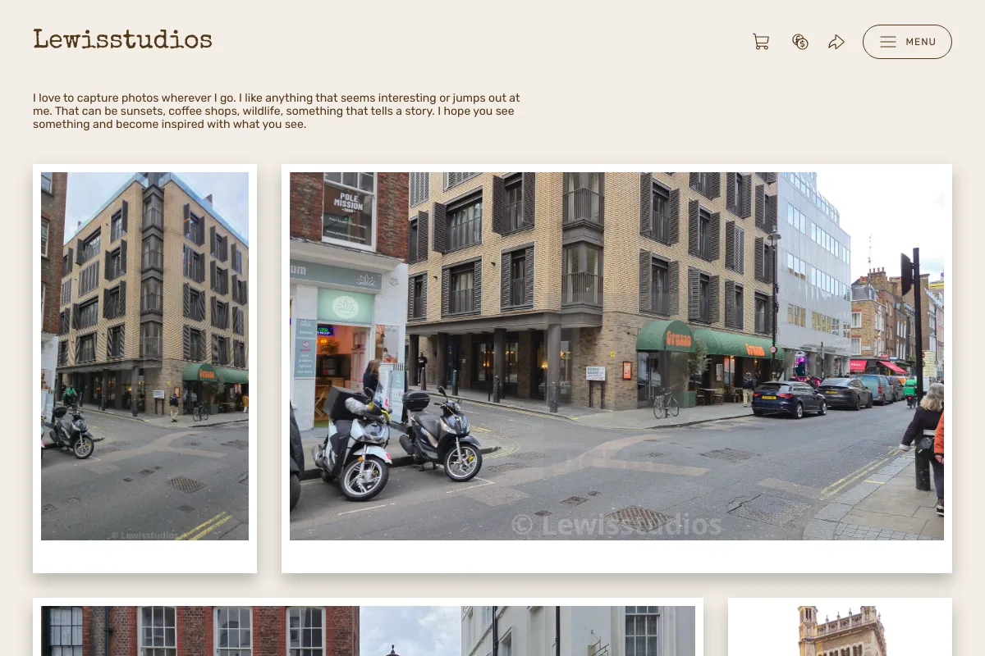Click the white frame below portrait photo
The height and width of the screenshot is (656, 985).
[144, 557]
